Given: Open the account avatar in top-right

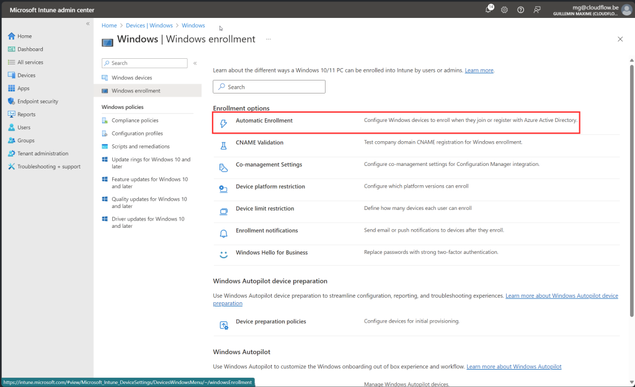Looking at the screenshot, I should click(x=627, y=10).
